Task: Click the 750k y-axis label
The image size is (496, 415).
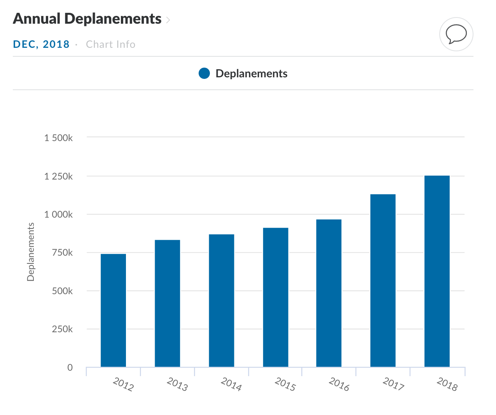Action: (x=62, y=253)
